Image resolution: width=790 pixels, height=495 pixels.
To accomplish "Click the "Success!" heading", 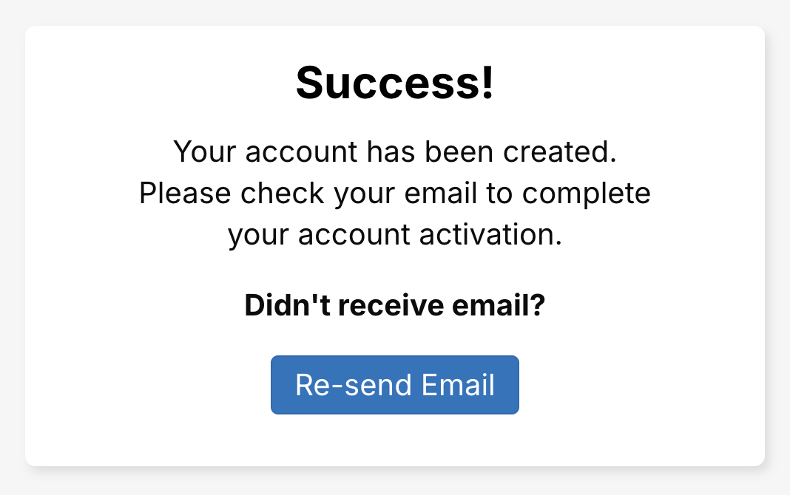I will point(395,82).
